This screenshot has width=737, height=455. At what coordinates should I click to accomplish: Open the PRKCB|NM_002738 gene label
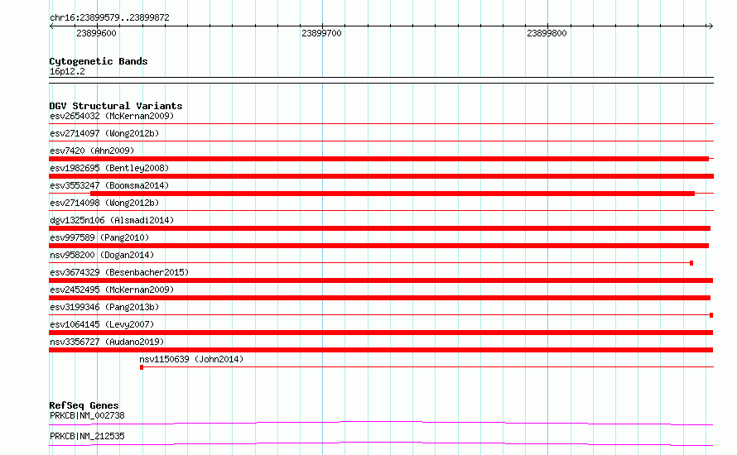click(87, 415)
